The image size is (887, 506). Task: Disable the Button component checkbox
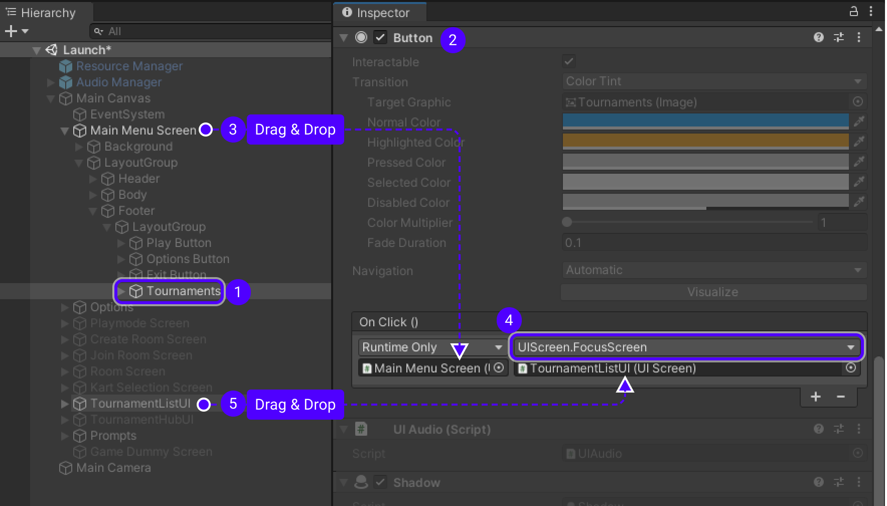click(380, 38)
